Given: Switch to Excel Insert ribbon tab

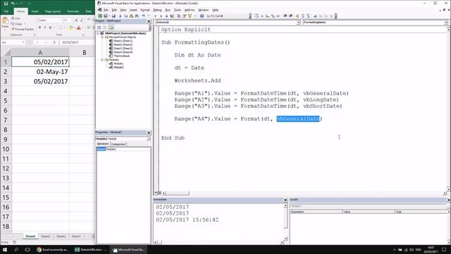Looking at the screenshot, I should pyautogui.click(x=35, y=11).
